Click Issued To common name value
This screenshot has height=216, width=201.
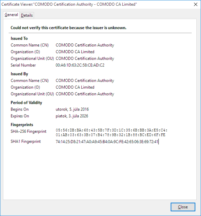(85, 45)
